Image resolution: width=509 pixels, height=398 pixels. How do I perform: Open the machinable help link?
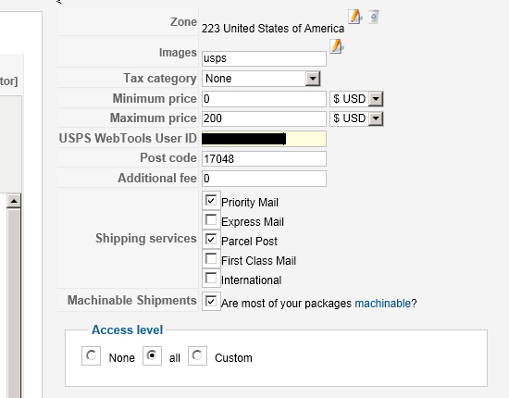click(x=382, y=304)
